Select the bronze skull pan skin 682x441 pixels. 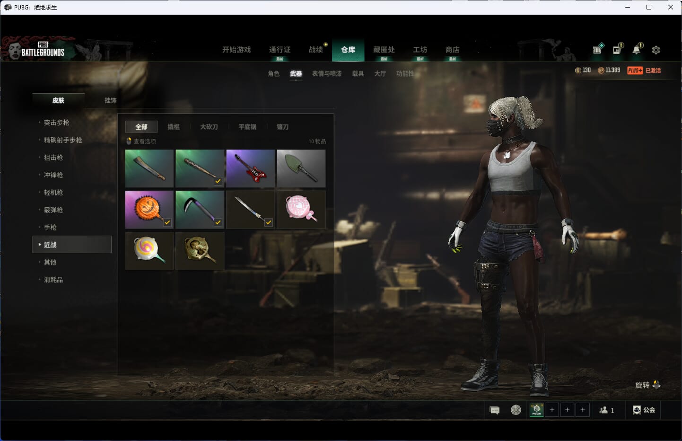[x=200, y=251]
